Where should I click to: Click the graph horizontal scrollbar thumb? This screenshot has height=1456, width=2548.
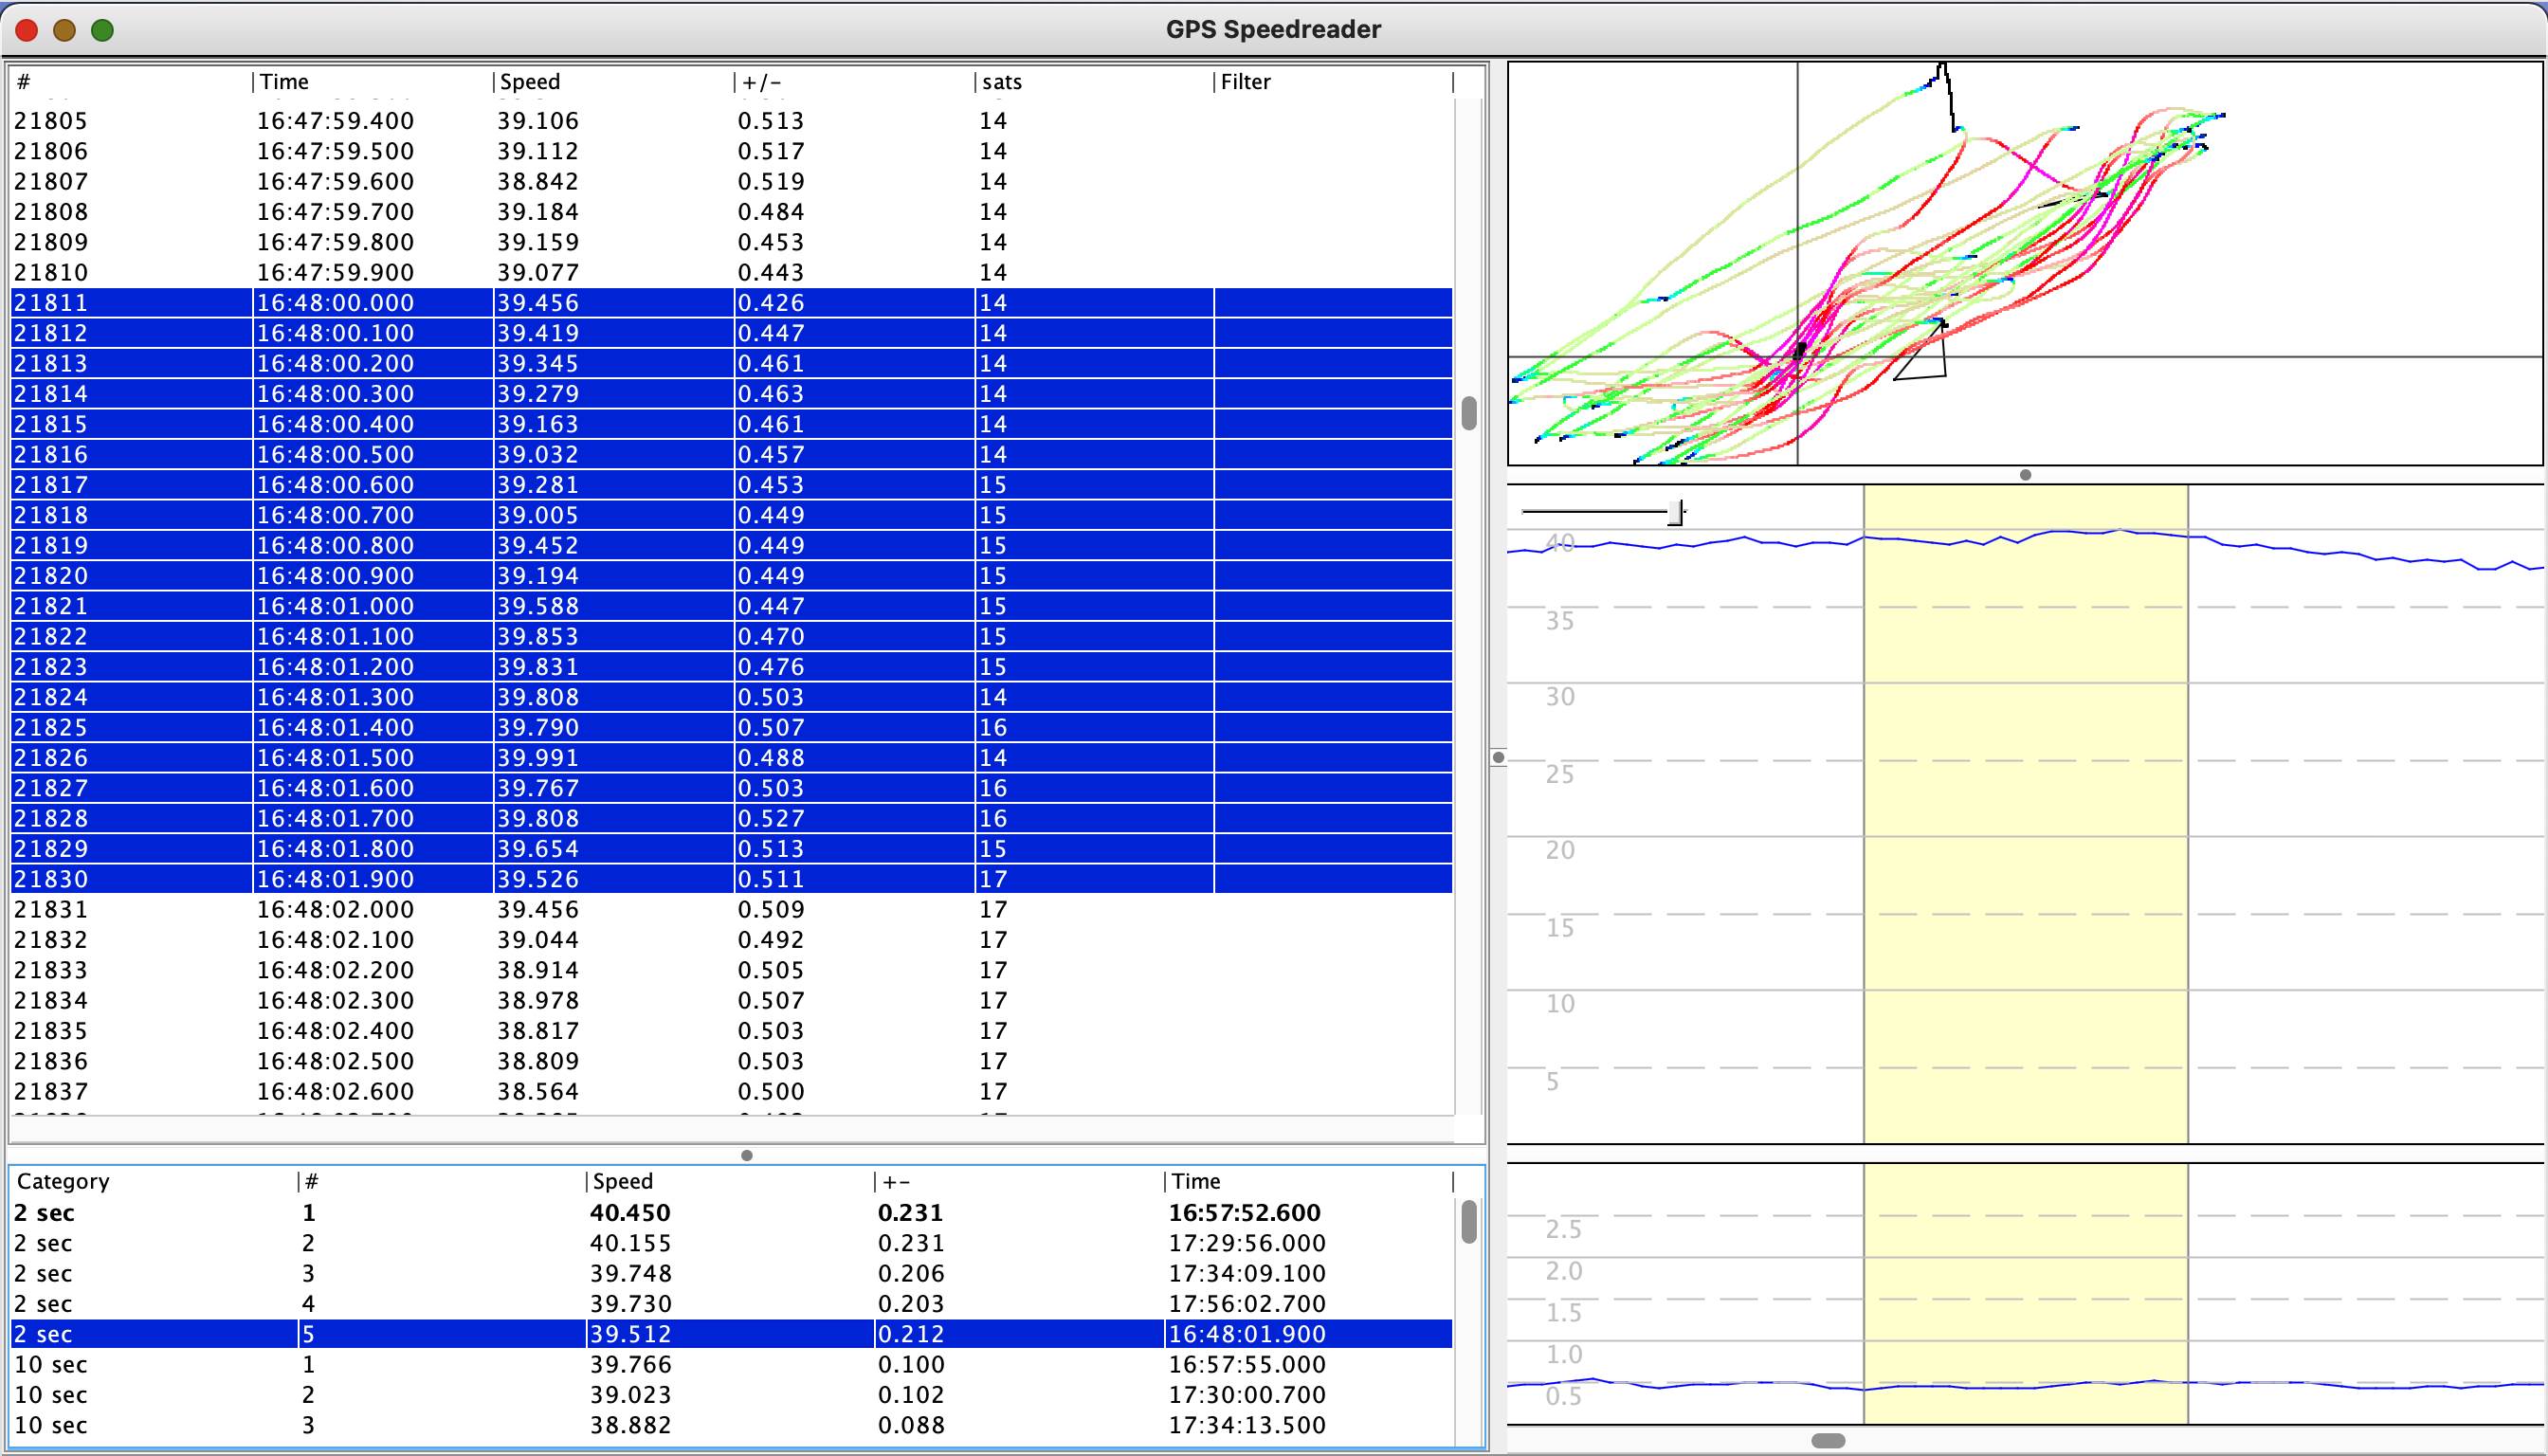click(x=1827, y=1441)
